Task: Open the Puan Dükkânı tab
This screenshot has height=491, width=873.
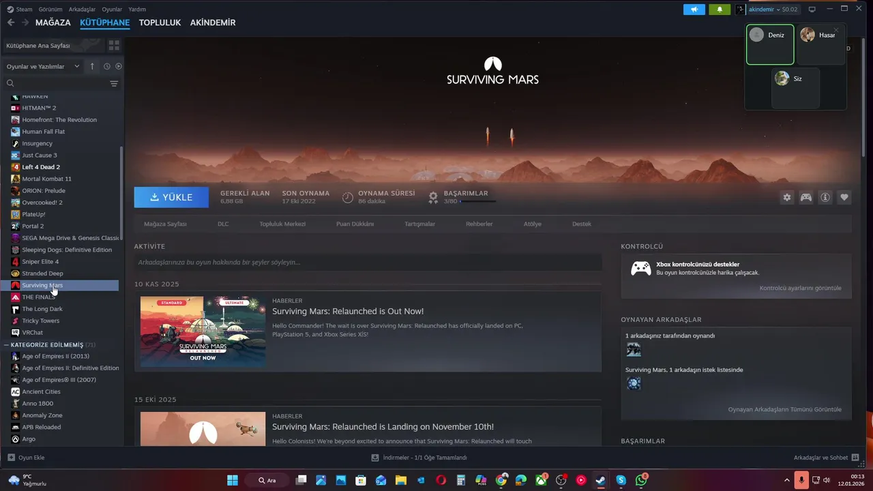Action: click(355, 224)
